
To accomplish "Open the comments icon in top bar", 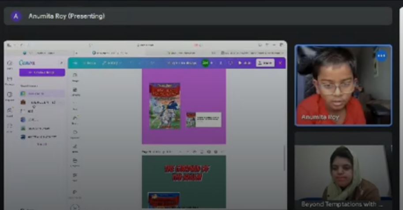I will 230,63.
